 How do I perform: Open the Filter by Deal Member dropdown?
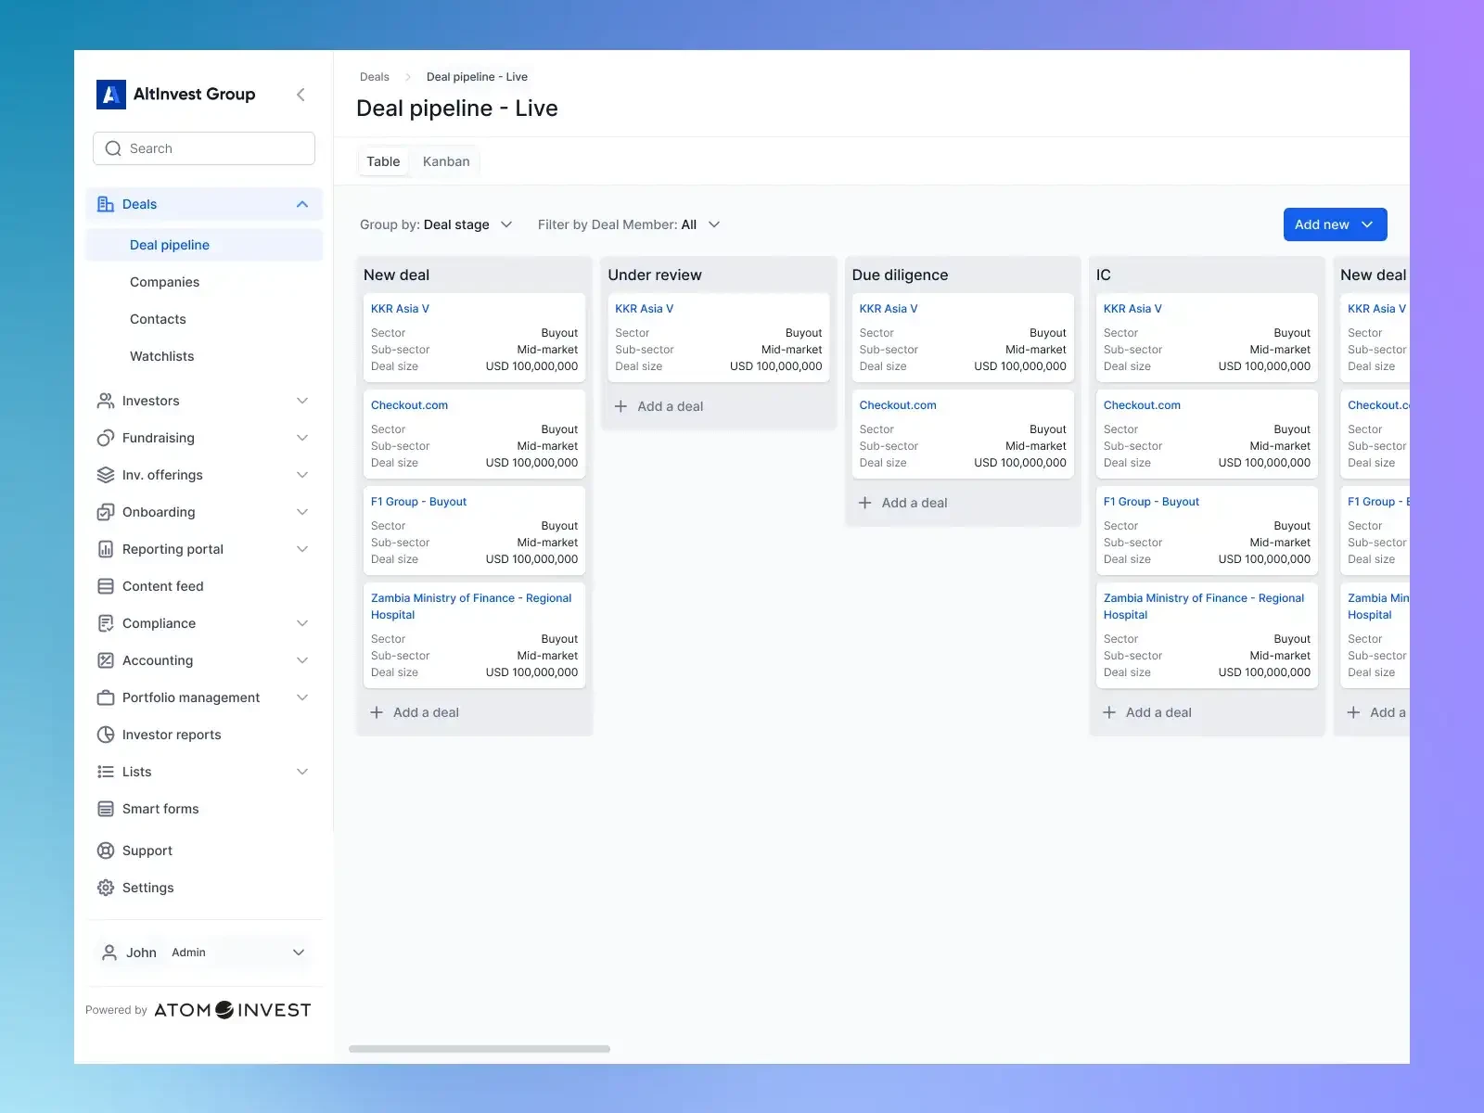[x=713, y=224]
